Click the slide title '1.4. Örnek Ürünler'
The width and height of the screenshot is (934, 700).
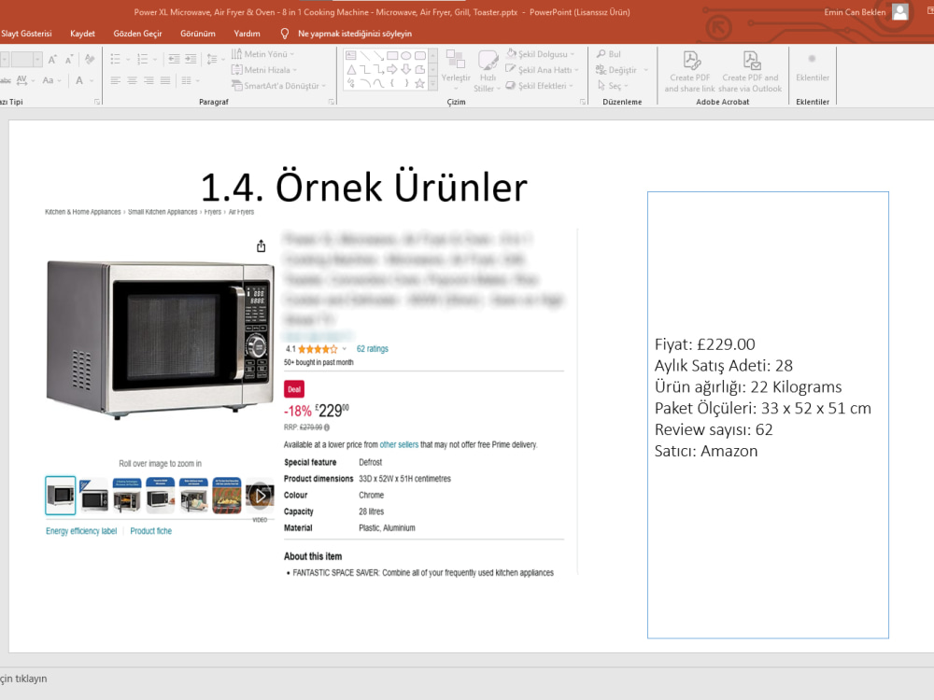(x=364, y=188)
